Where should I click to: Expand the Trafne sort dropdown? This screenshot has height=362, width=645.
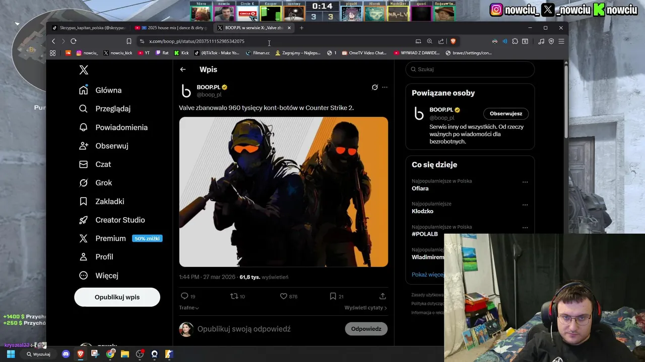(x=189, y=308)
